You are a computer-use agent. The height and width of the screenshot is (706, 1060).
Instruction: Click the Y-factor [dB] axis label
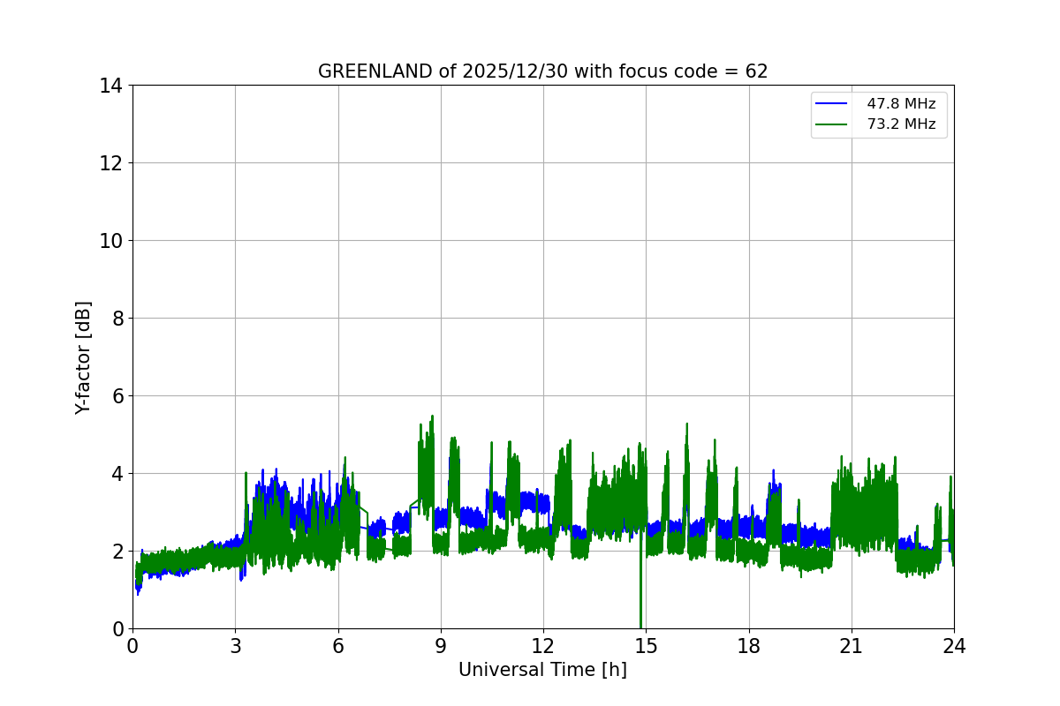click(x=83, y=357)
